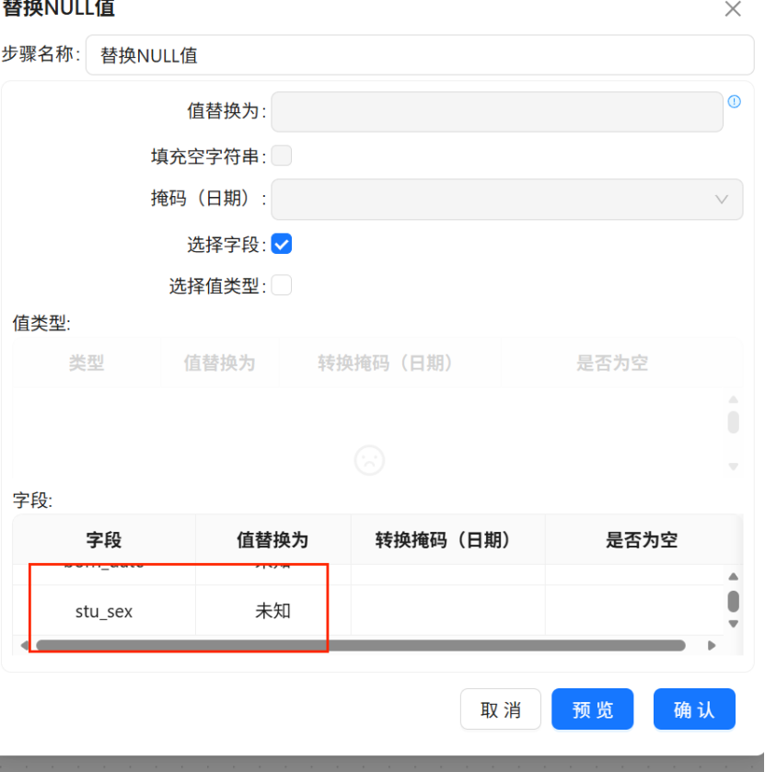Viewport: 765px width, 772px height.
Task: Click 转换掩码（日期） header in 值类型 table
Action: pos(389,363)
